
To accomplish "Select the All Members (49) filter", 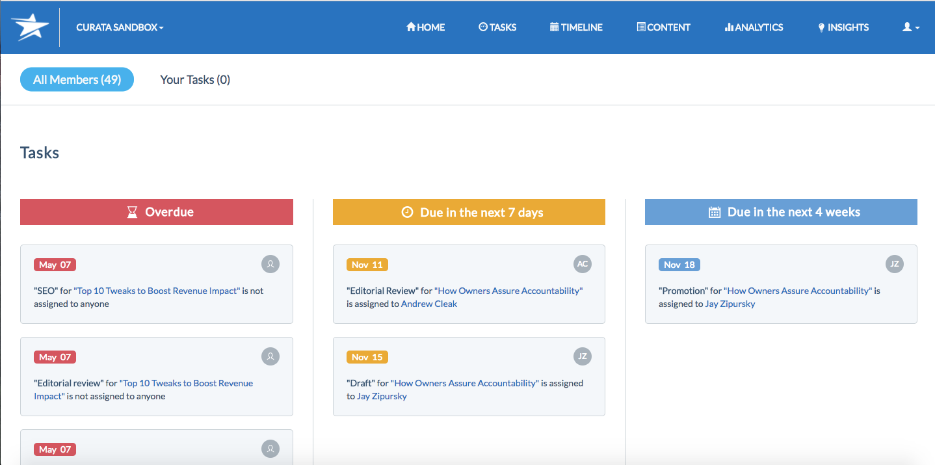I will (x=77, y=79).
